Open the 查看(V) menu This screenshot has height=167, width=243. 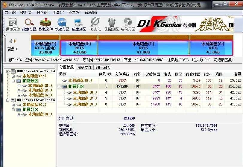coord(75,13)
